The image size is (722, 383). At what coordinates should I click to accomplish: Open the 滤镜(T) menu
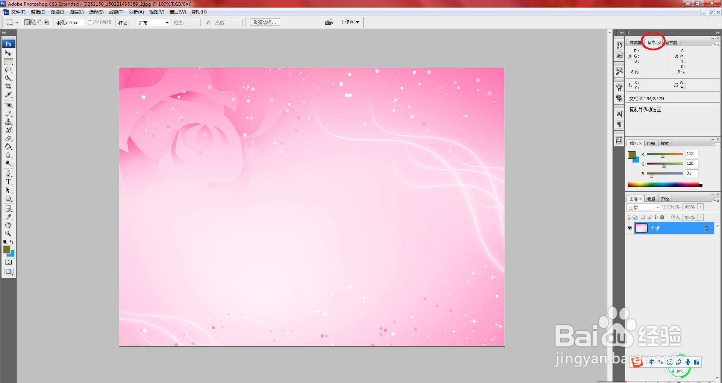116,12
